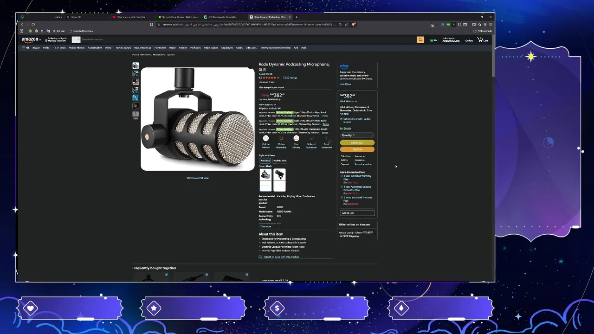Open the Orders link in header
The height and width of the screenshot is (334, 594).
[469, 41]
